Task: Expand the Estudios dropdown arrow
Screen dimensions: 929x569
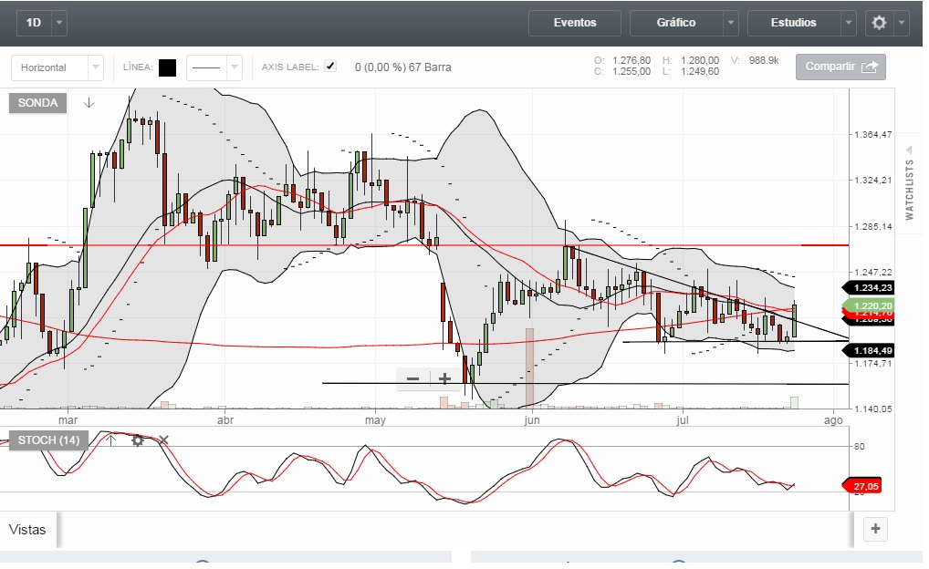Action: click(x=849, y=23)
